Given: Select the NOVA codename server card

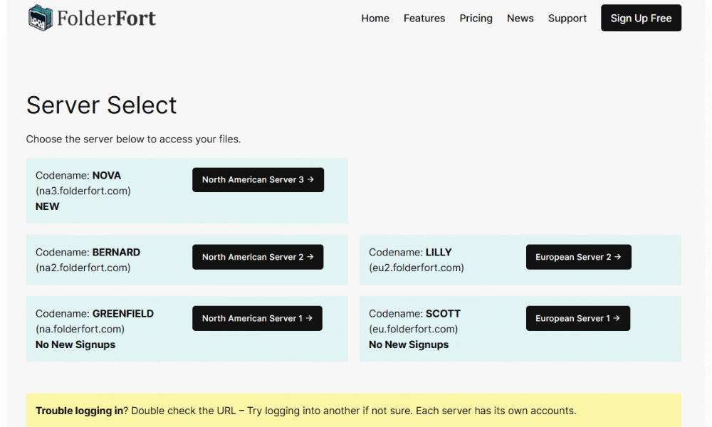Looking at the screenshot, I should [x=187, y=191].
